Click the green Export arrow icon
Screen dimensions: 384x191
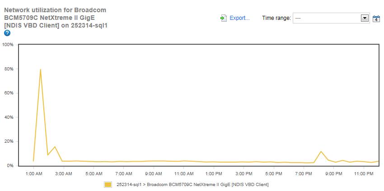tap(223, 18)
